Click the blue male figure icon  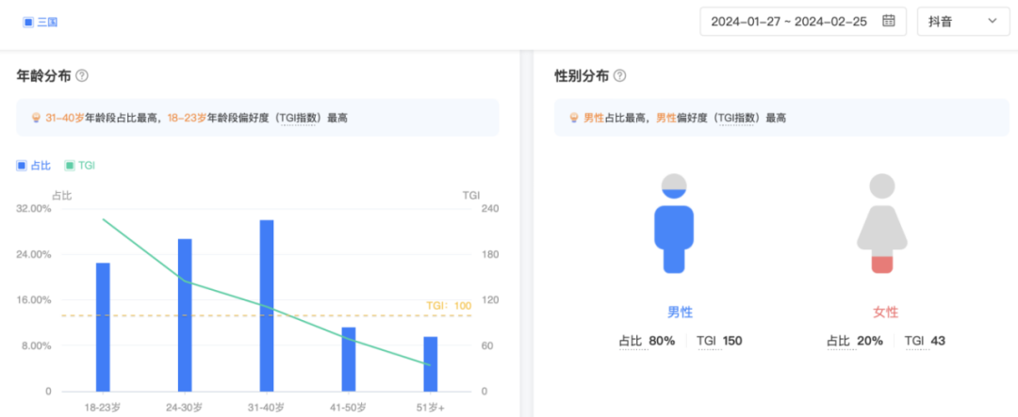tap(674, 224)
